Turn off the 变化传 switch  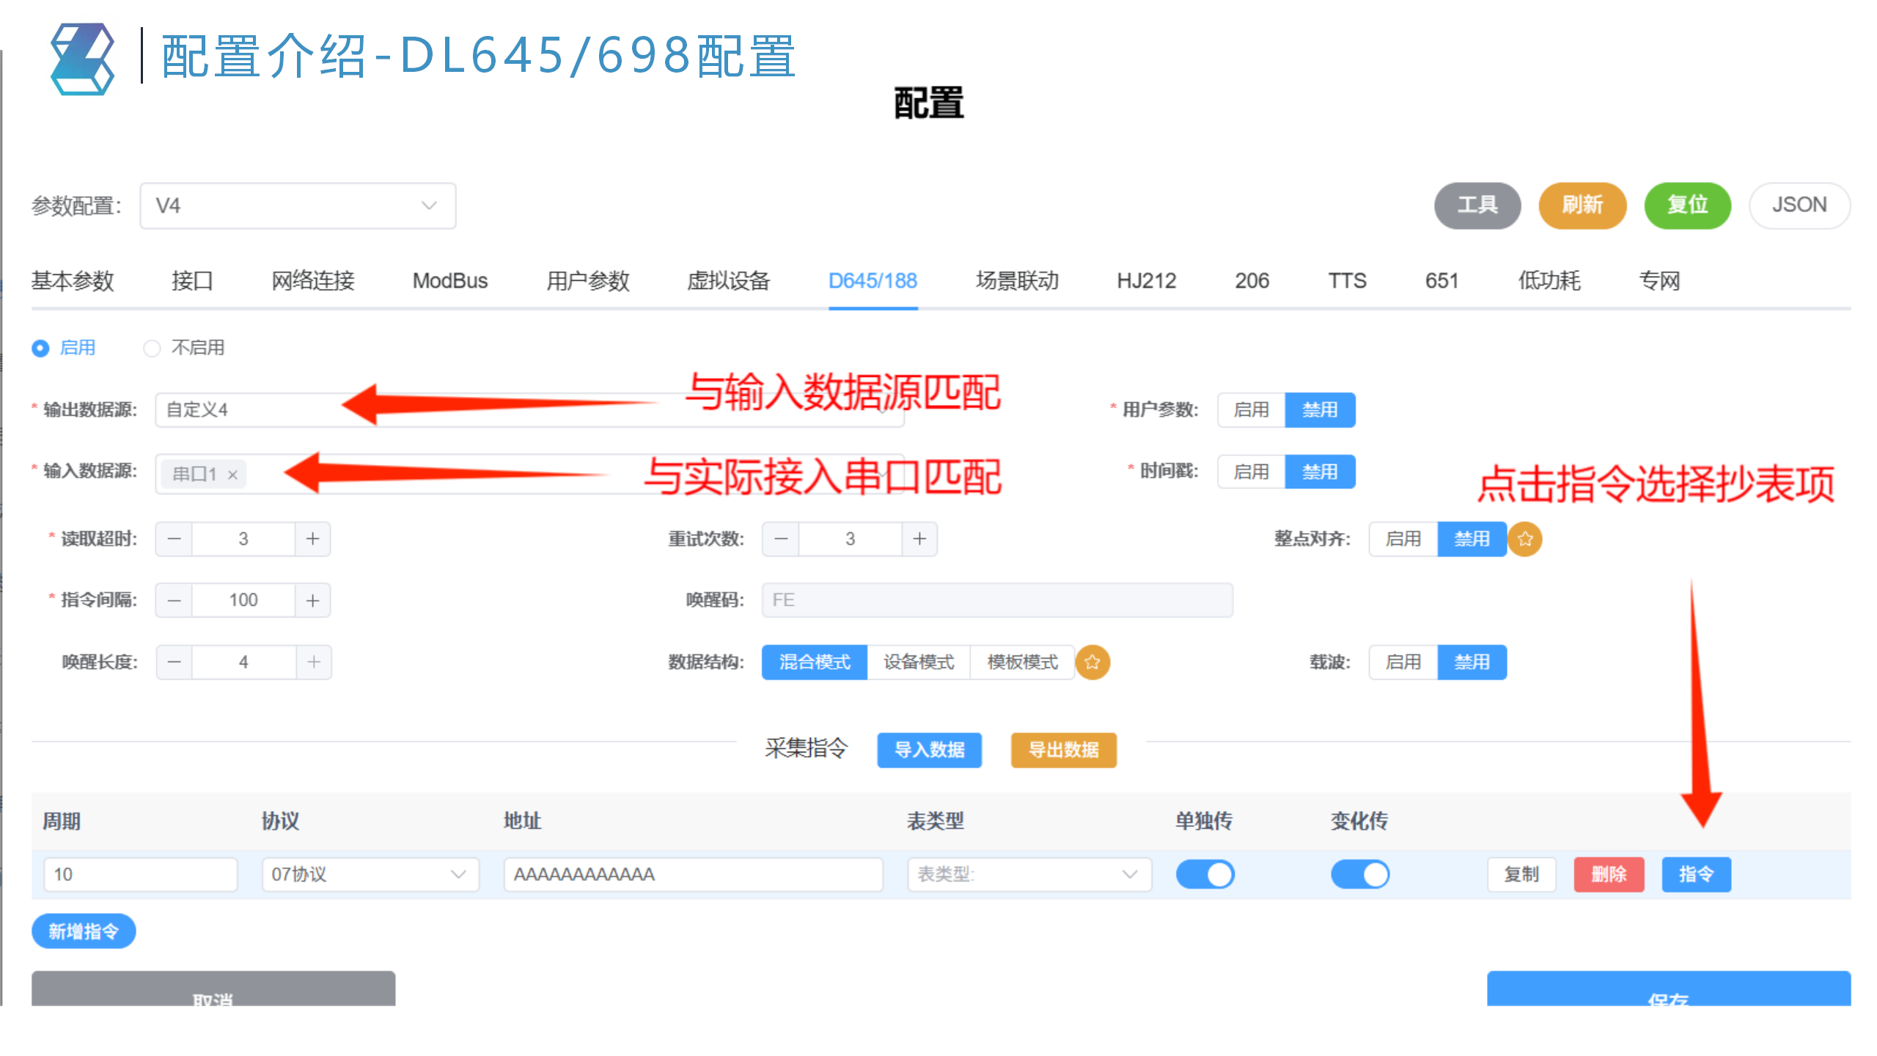click(1360, 874)
